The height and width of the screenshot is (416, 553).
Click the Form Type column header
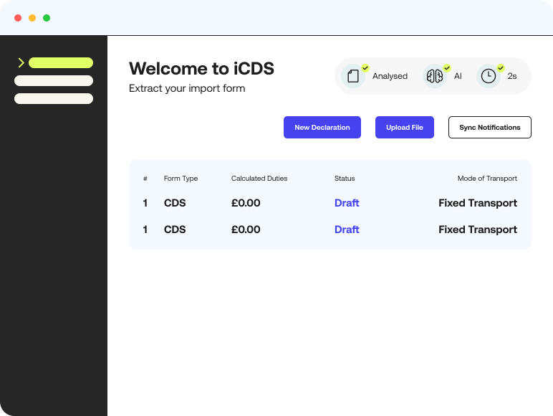click(181, 179)
